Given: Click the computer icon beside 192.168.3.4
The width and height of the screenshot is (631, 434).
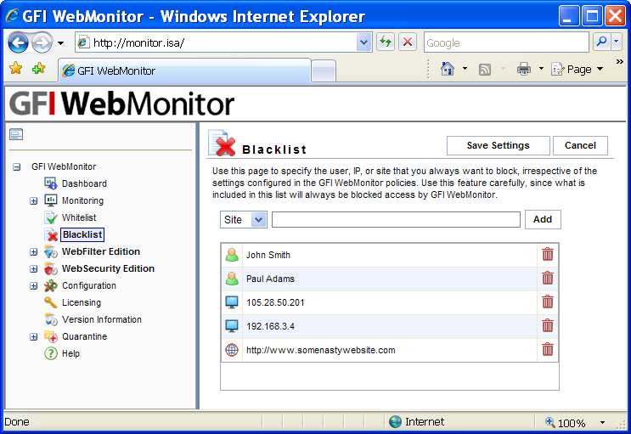Looking at the screenshot, I should pyautogui.click(x=232, y=326).
